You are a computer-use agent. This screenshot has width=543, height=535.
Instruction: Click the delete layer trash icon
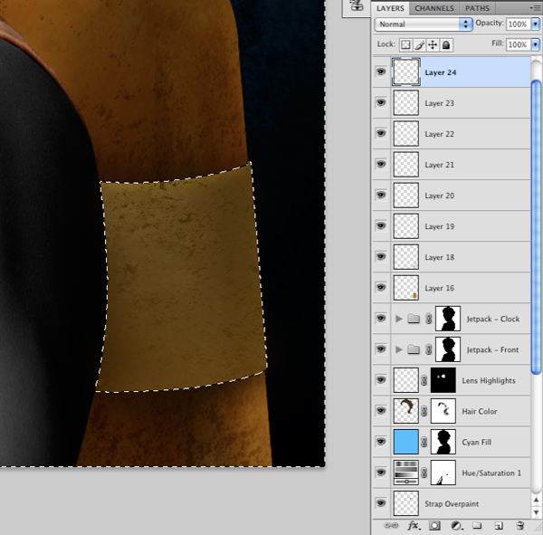[x=519, y=525]
